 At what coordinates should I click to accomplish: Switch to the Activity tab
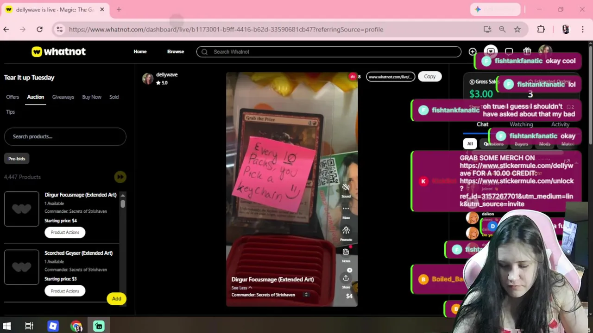point(560,124)
